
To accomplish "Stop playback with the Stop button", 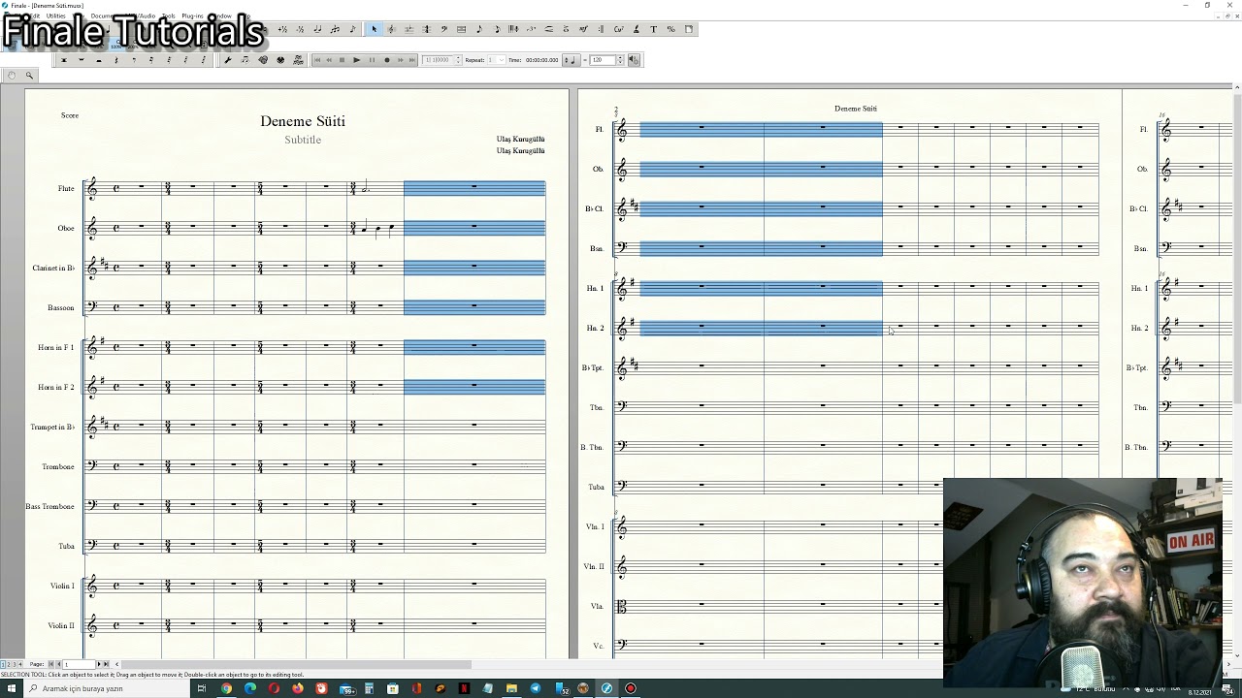I will 342,60.
